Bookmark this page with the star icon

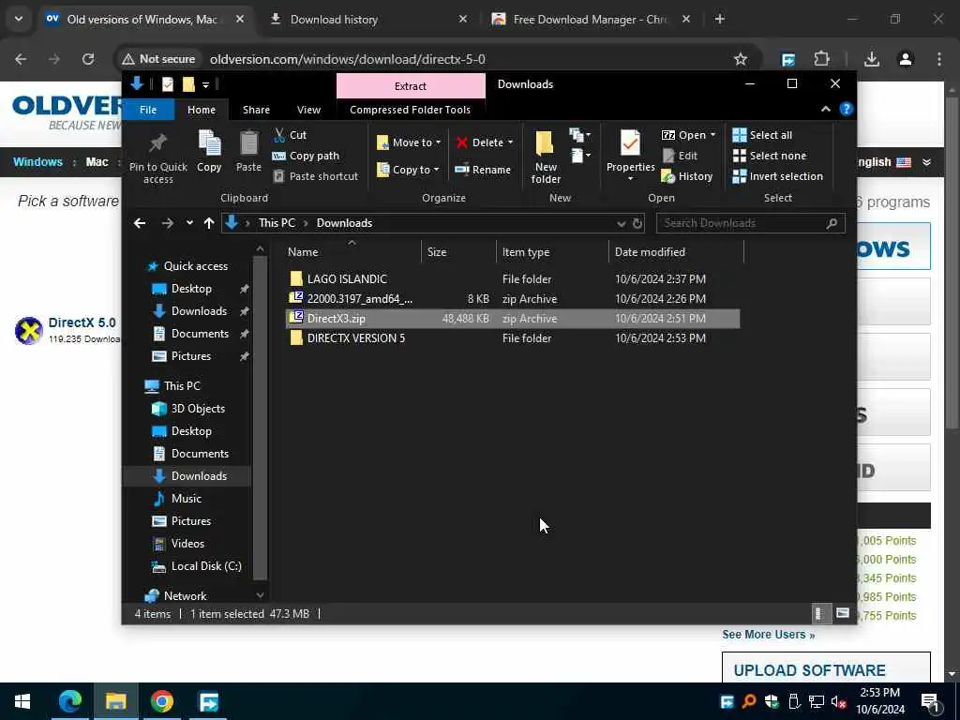741,59
